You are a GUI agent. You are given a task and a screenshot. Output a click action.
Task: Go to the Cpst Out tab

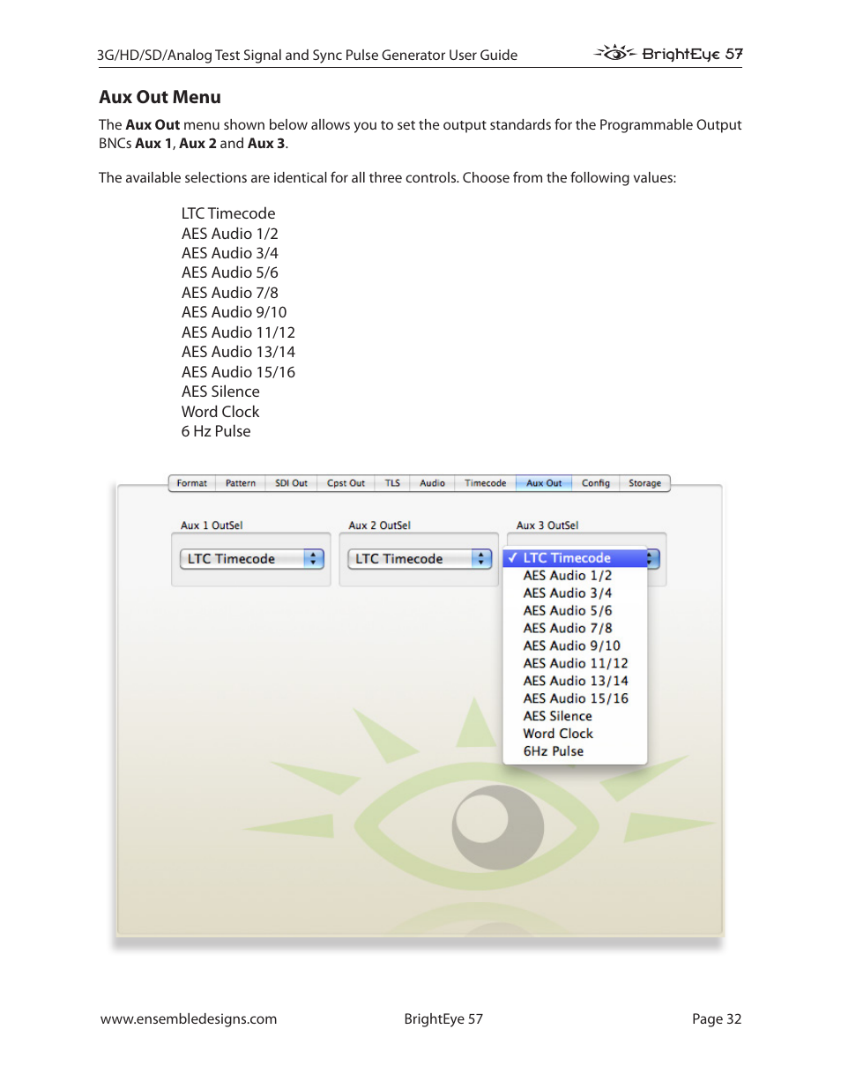point(346,483)
